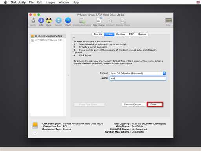The width and height of the screenshot is (201, 151).
Task: Switch to the RAID tab
Action: [x=132, y=34]
